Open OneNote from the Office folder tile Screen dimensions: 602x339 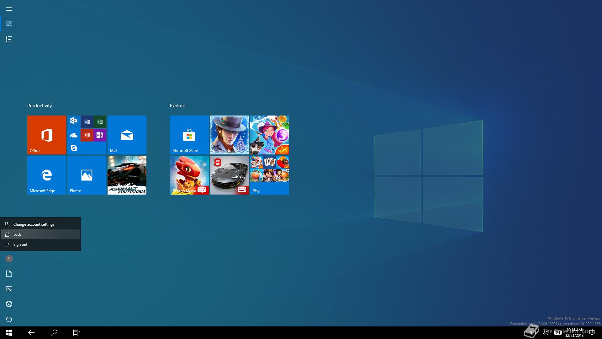pos(100,135)
